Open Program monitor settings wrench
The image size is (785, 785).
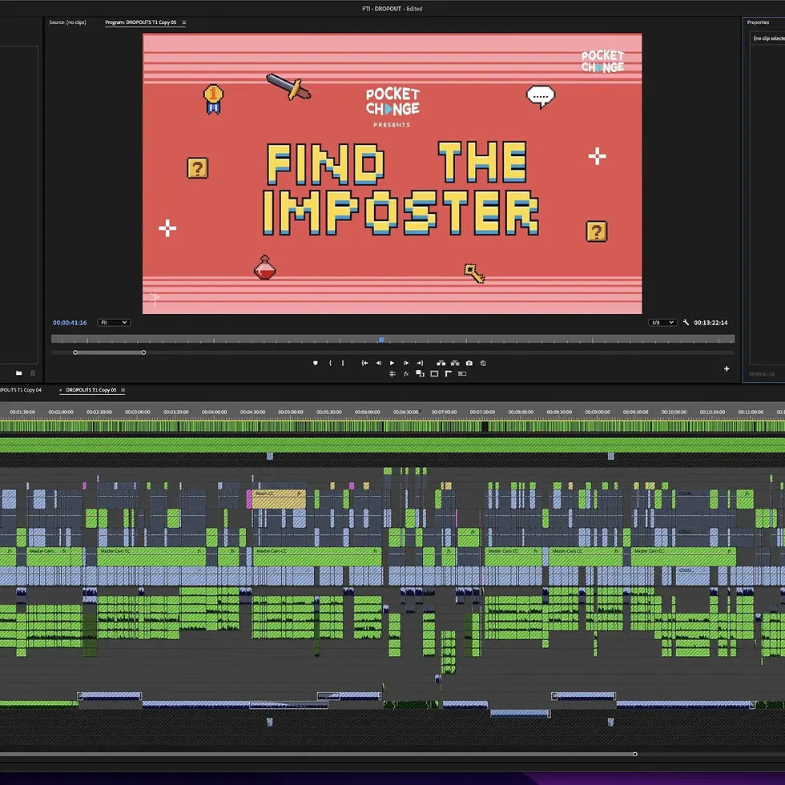pyautogui.click(x=686, y=322)
